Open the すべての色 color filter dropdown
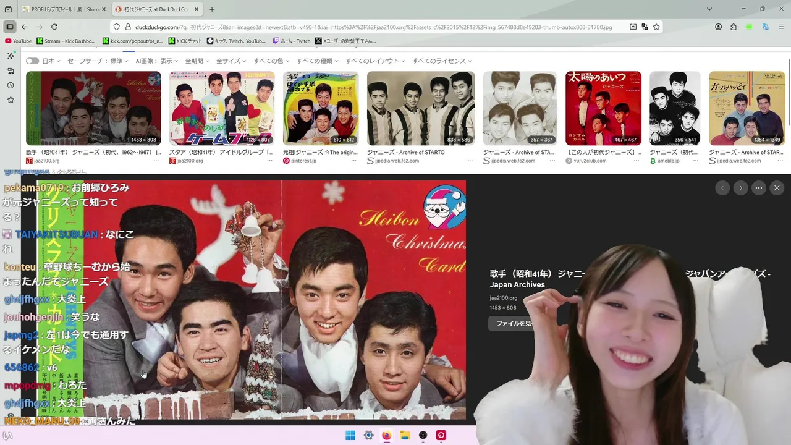This screenshot has height=445, width=791. tap(272, 61)
